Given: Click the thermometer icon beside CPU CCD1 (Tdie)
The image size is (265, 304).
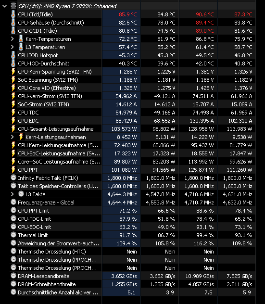Looking at the screenshot, I should point(13,31).
